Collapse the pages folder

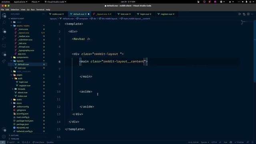(x=19, y=75)
